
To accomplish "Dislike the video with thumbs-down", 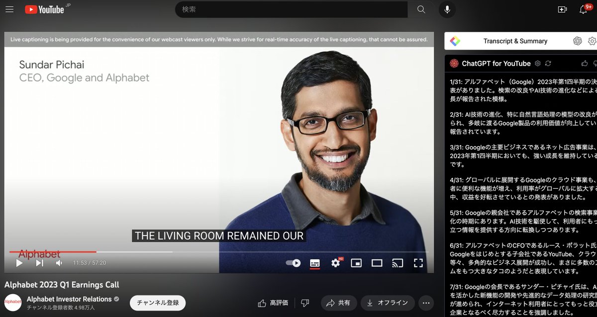I will pyautogui.click(x=305, y=303).
